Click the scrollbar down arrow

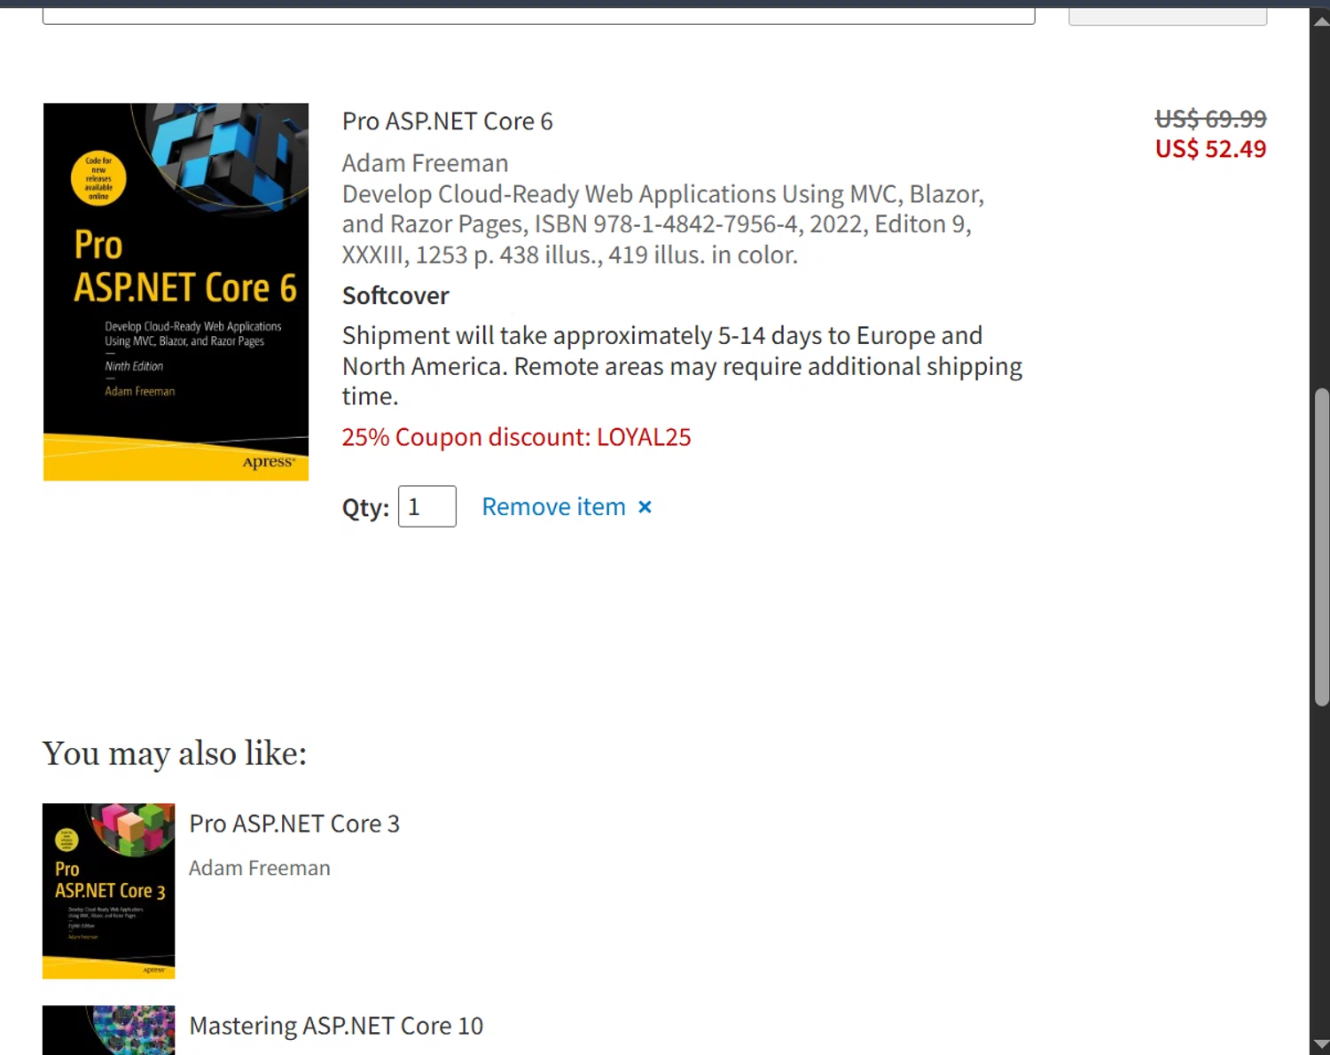coord(1320,1043)
